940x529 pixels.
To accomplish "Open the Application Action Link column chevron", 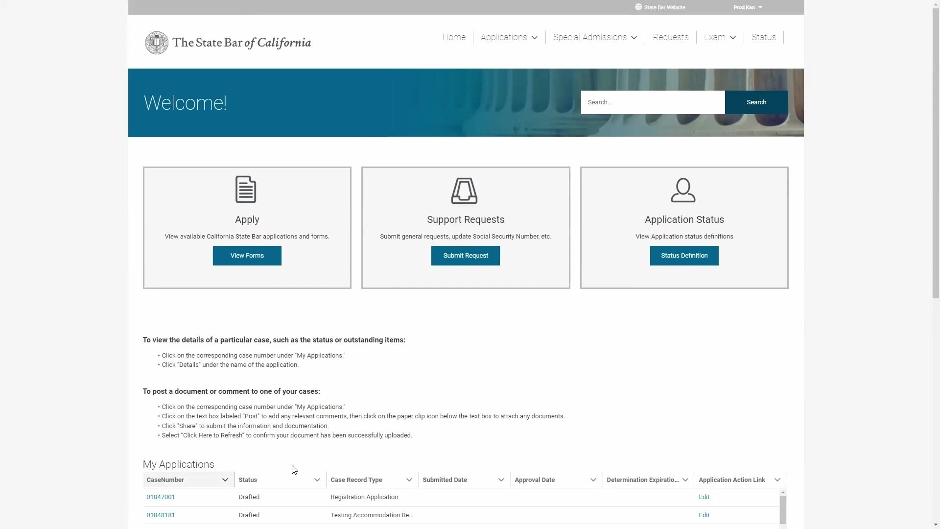I will [777, 480].
